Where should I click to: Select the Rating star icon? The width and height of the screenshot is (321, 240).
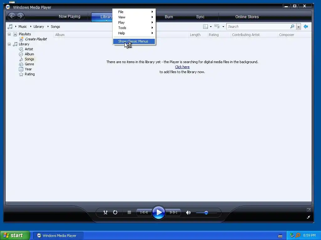[21, 74]
